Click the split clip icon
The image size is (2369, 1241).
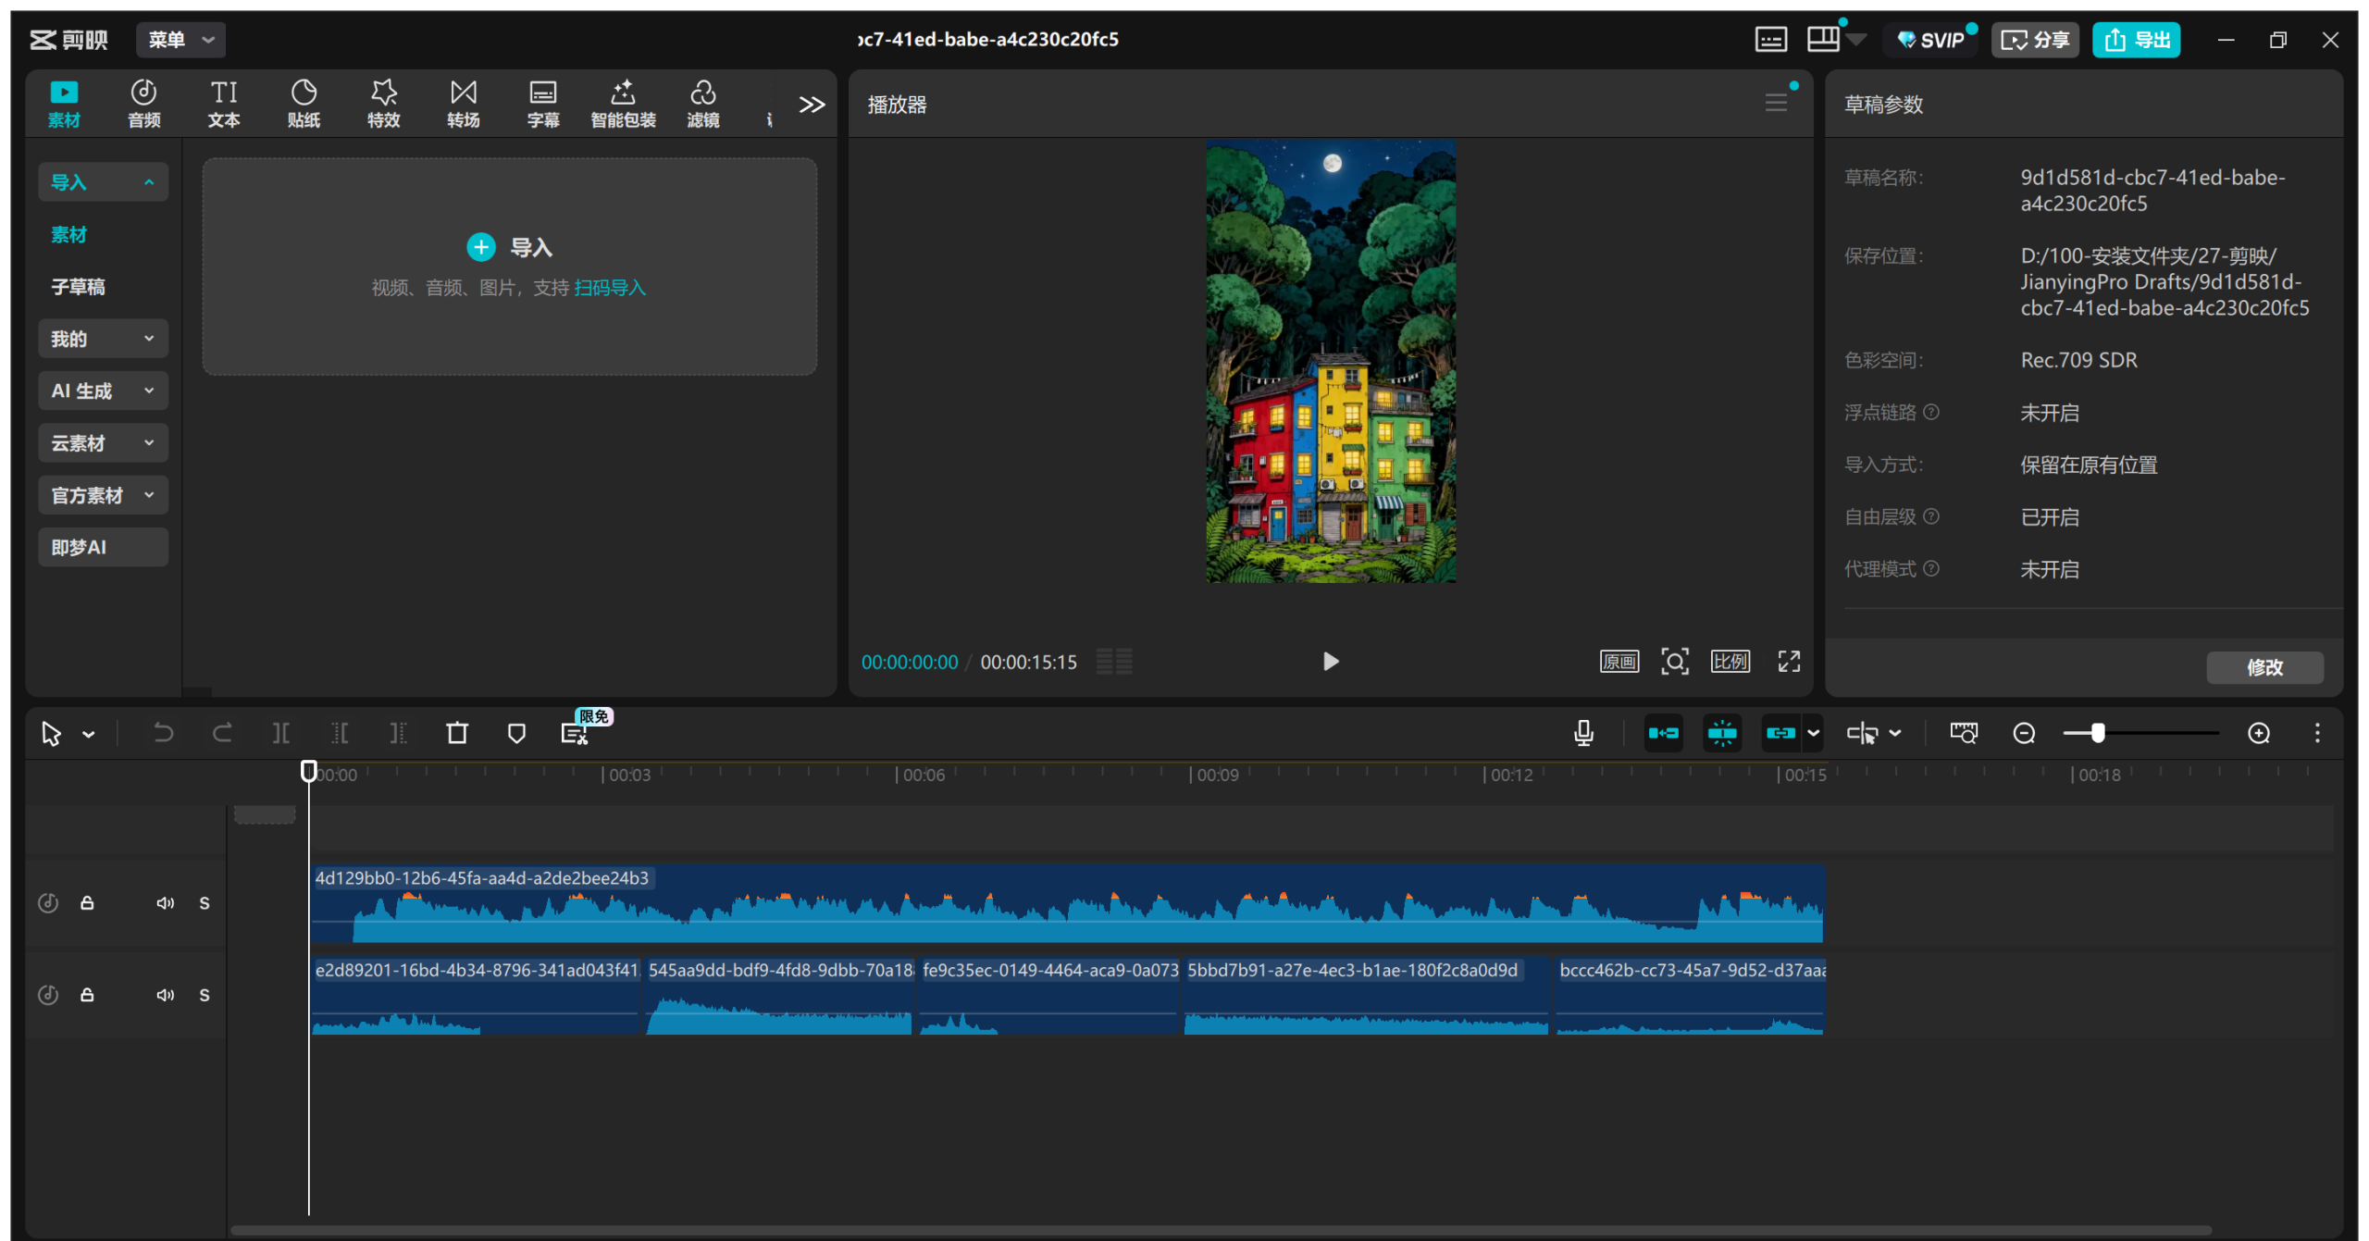click(x=281, y=734)
